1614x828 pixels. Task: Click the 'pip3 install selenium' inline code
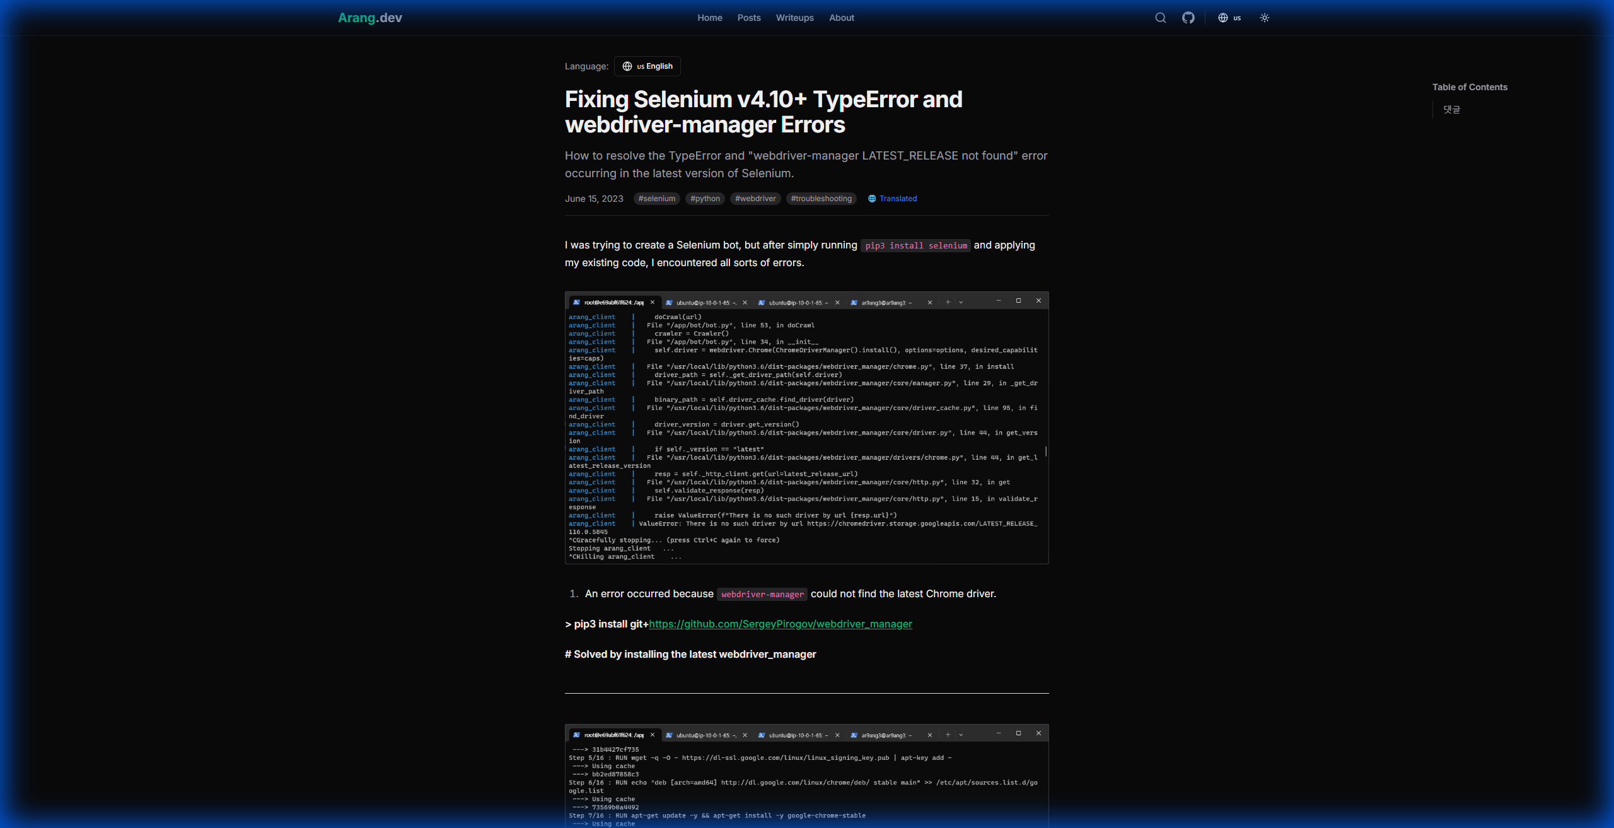pyautogui.click(x=916, y=245)
